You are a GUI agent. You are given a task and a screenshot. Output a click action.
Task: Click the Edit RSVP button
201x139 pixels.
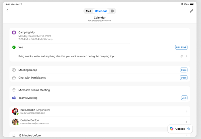181,47
